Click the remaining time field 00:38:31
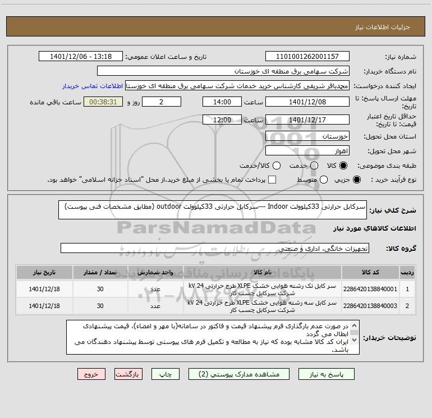The height and width of the screenshot is (418, 432). [103, 102]
